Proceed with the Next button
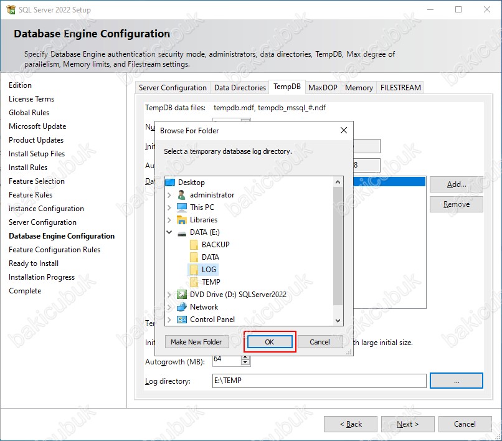Screen dimensions: 502x441 click(407, 424)
